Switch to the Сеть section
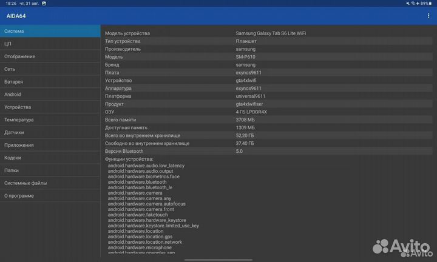This screenshot has width=437, height=262. click(50, 69)
